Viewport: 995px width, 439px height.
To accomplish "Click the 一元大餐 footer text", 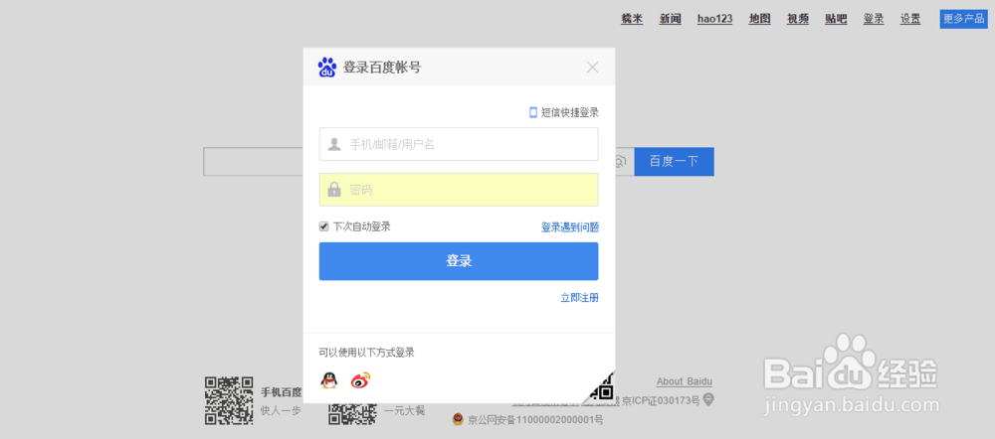I will tap(404, 410).
